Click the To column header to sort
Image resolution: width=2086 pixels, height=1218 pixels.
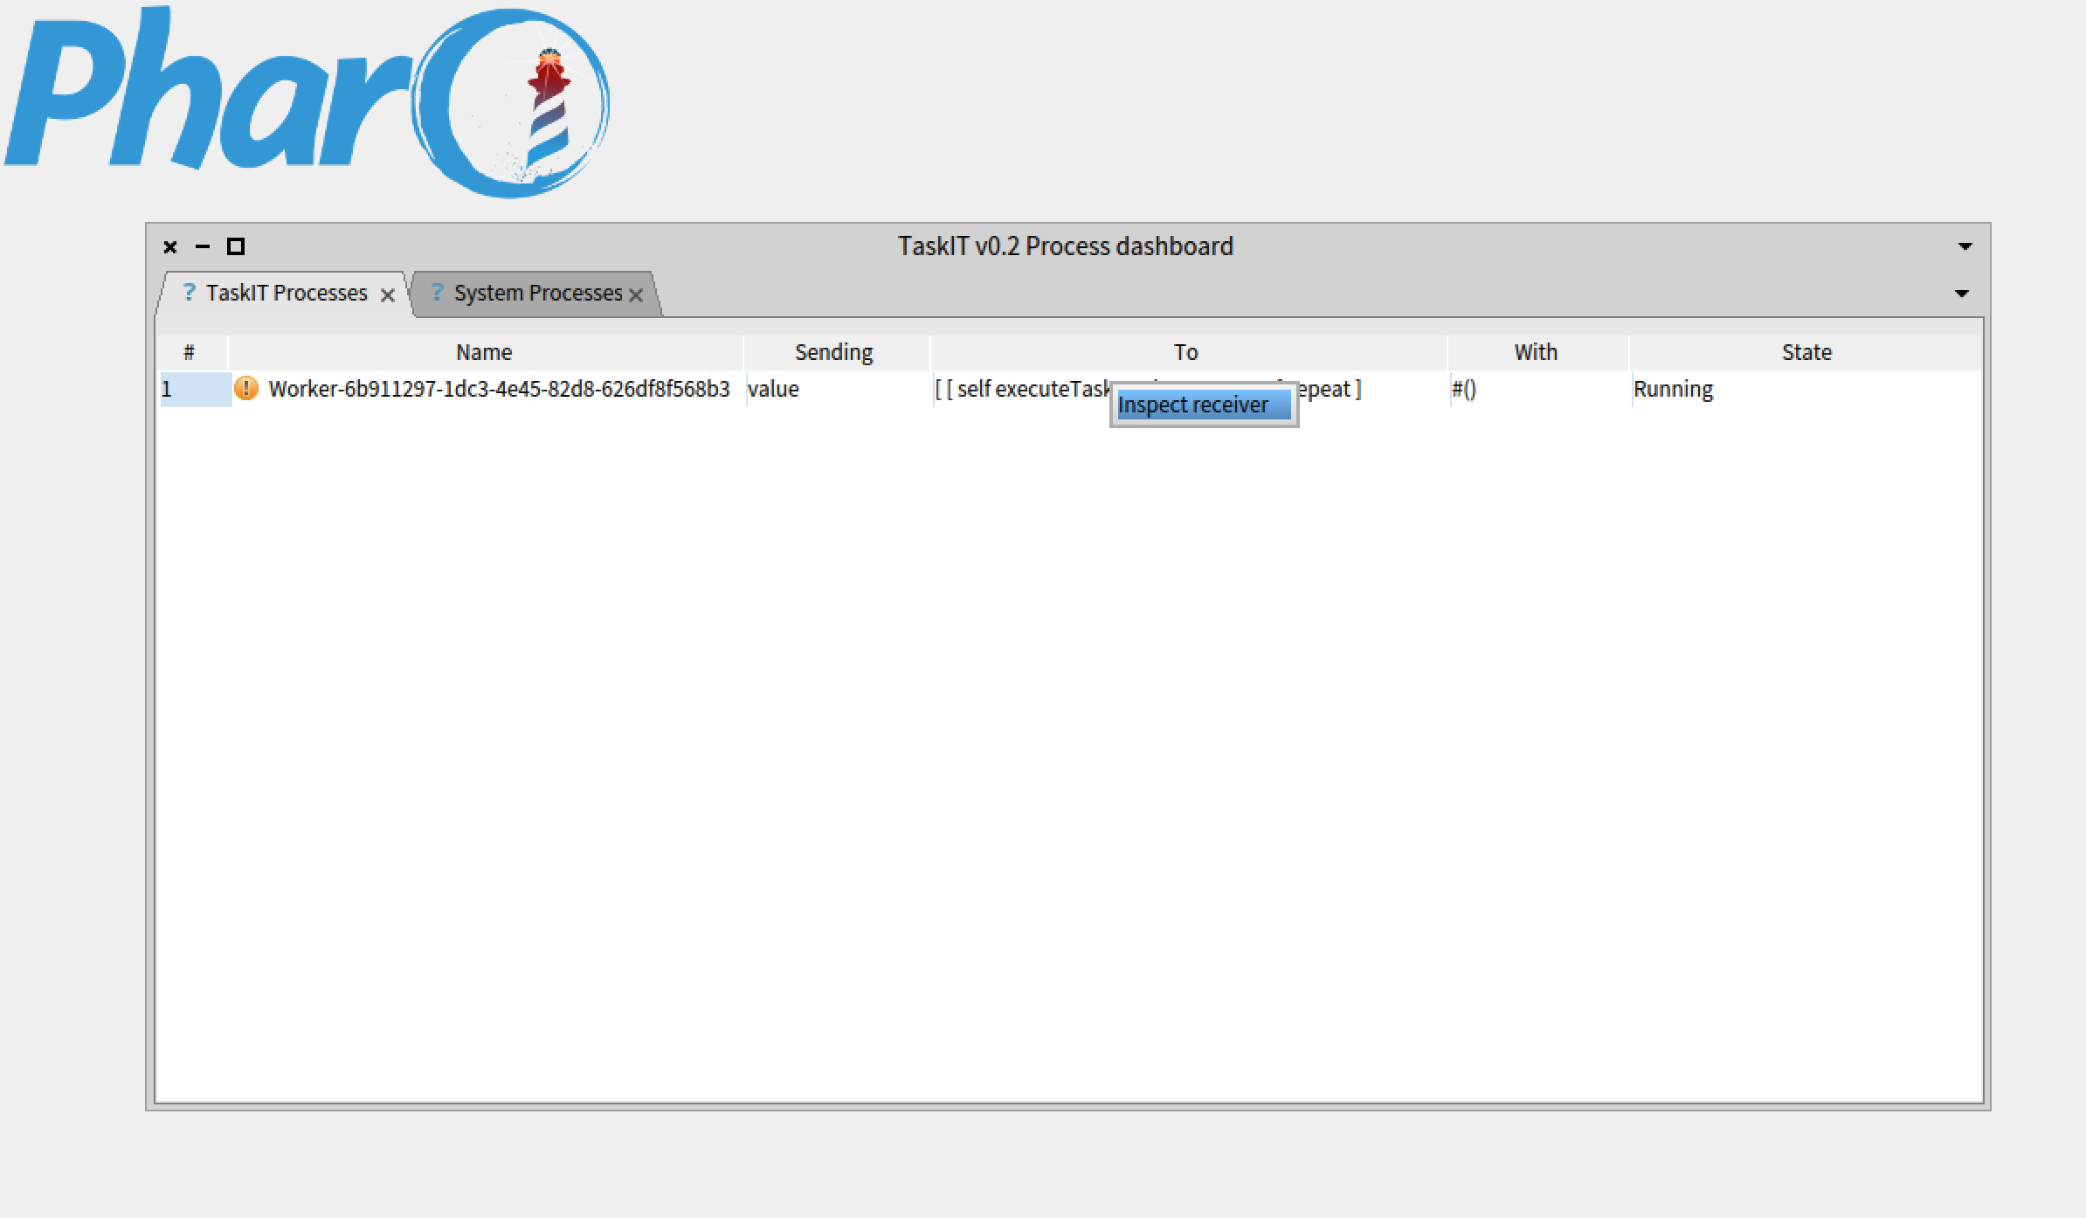1185,351
